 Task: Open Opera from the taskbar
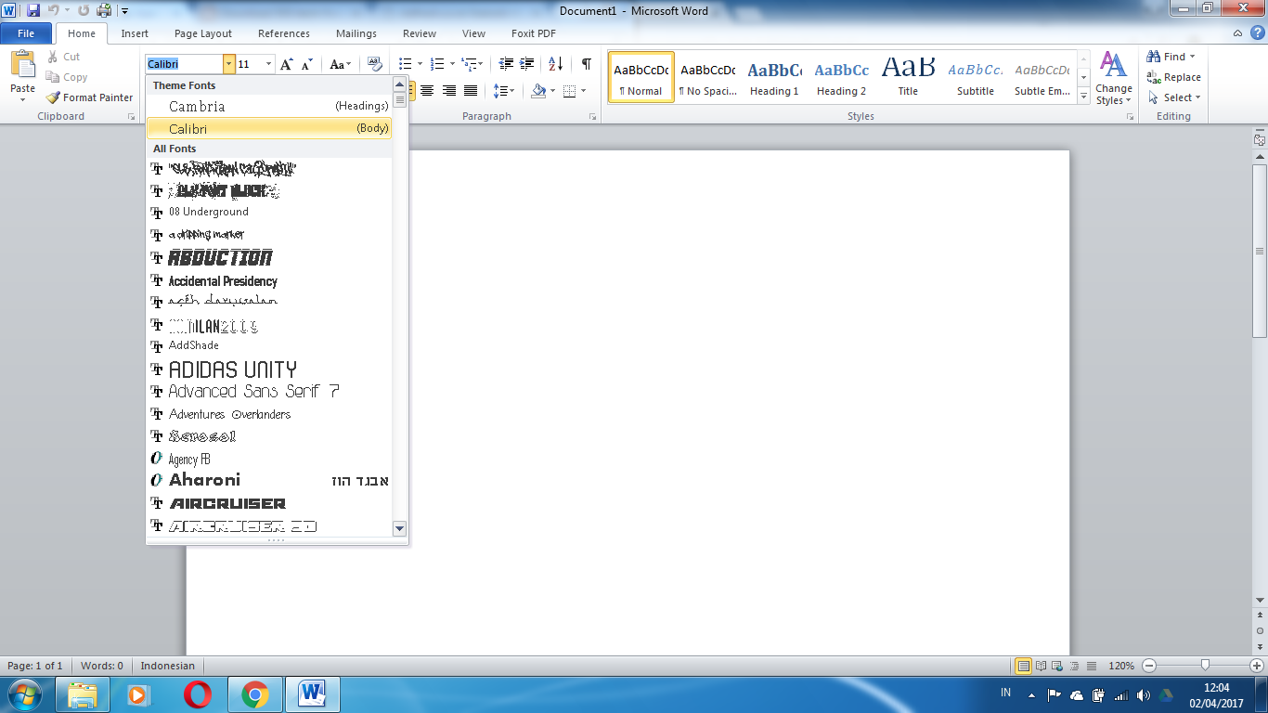[x=197, y=694]
